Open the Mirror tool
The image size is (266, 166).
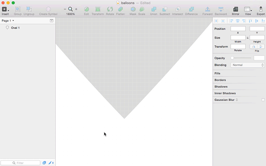(x=236, y=9)
